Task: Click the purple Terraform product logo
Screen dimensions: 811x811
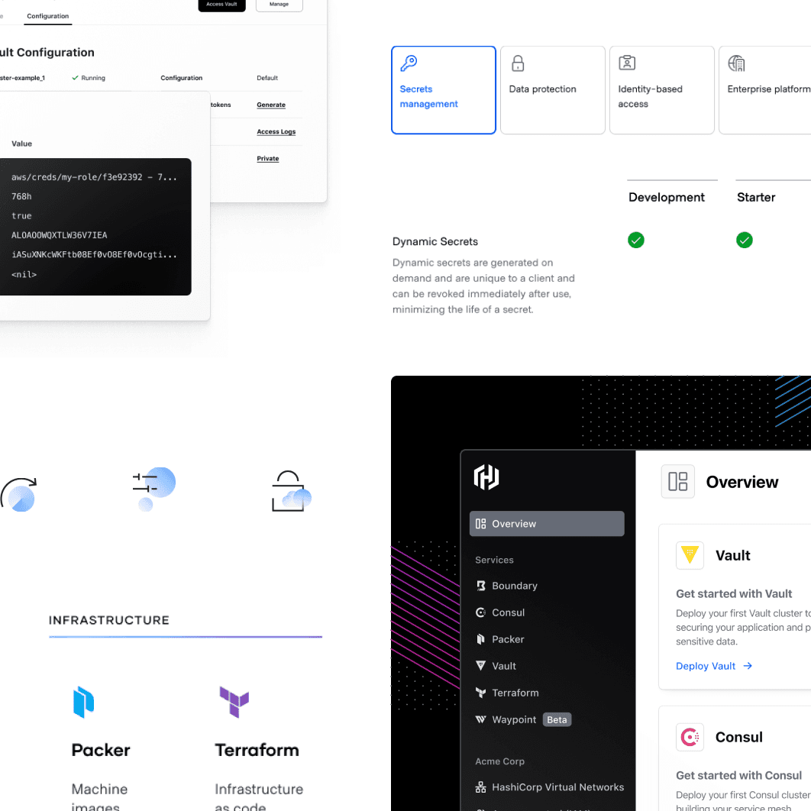Action: (234, 702)
